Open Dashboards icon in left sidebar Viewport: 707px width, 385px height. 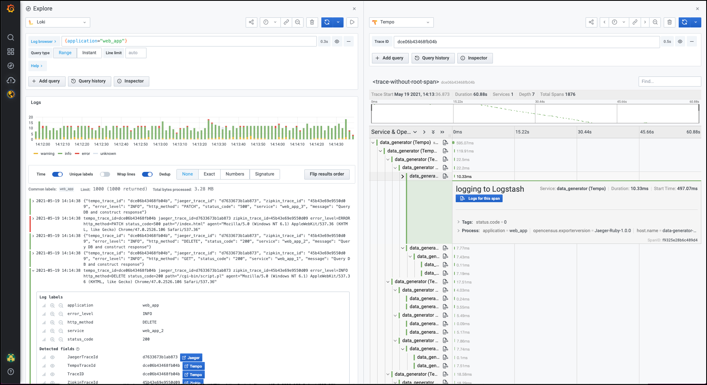pos(11,52)
